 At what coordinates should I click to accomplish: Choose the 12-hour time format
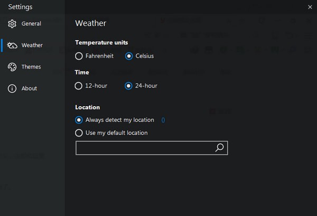pos(79,86)
